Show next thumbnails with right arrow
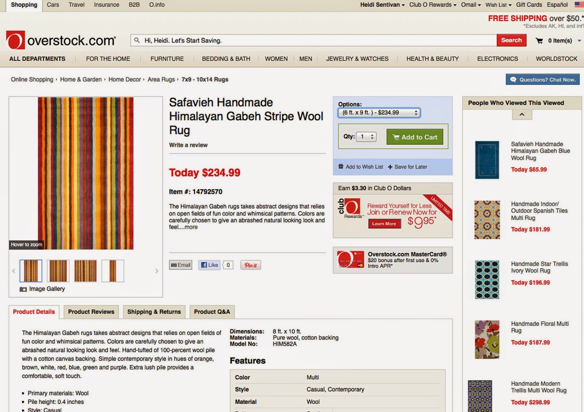Screen dimensions: 584x412 (x=157, y=271)
